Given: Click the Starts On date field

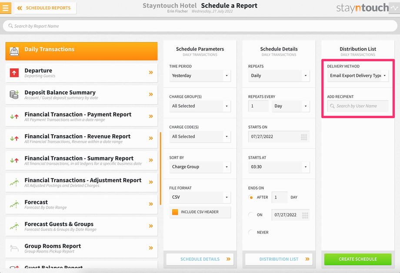Looking at the screenshot, I should (279, 137).
